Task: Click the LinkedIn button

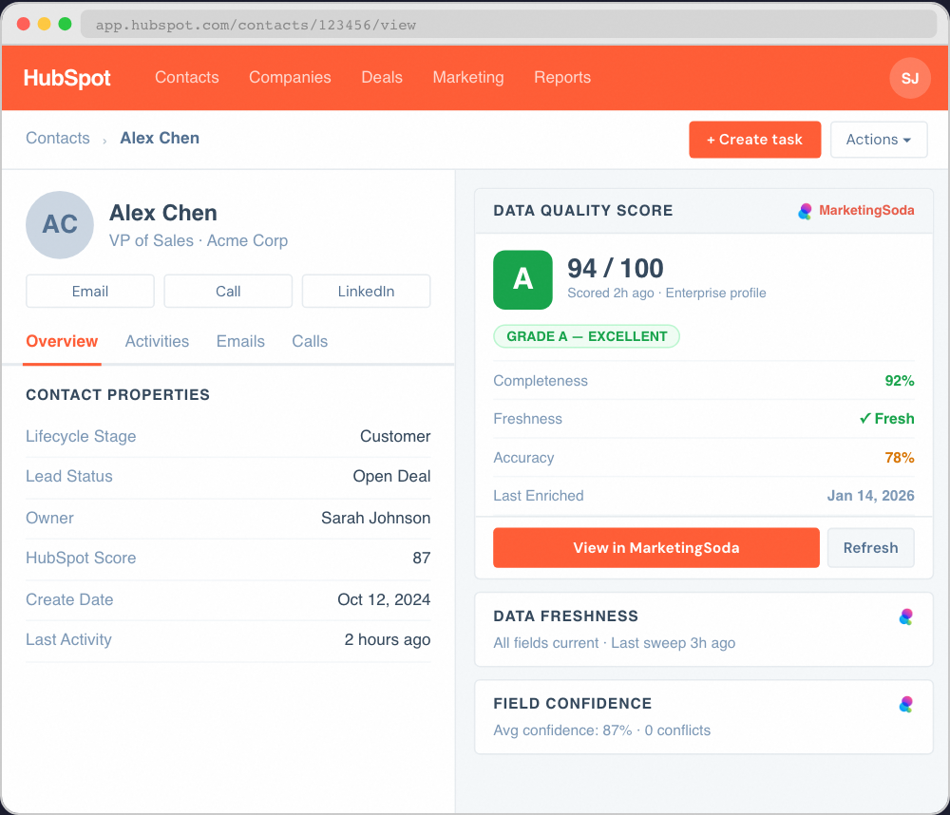Action: (366, 291)
